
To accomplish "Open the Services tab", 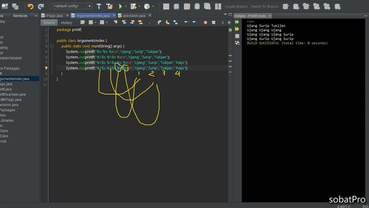I will [x=20, y=16].
